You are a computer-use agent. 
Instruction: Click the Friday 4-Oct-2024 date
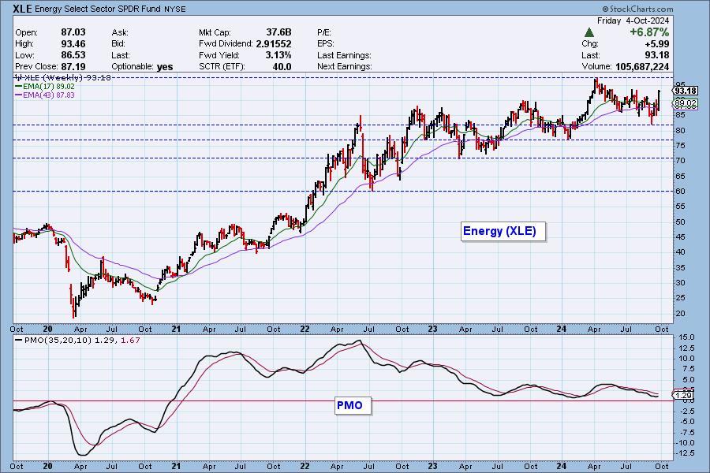633,20
